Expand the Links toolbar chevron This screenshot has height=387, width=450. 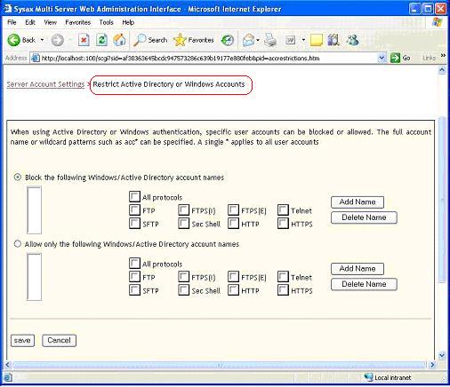click(x=443, y=55)
